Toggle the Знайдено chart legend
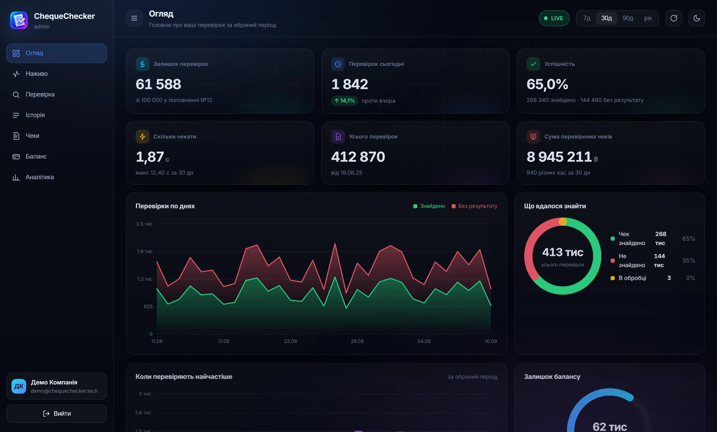 pyautogui.click(x=429, y=206)
